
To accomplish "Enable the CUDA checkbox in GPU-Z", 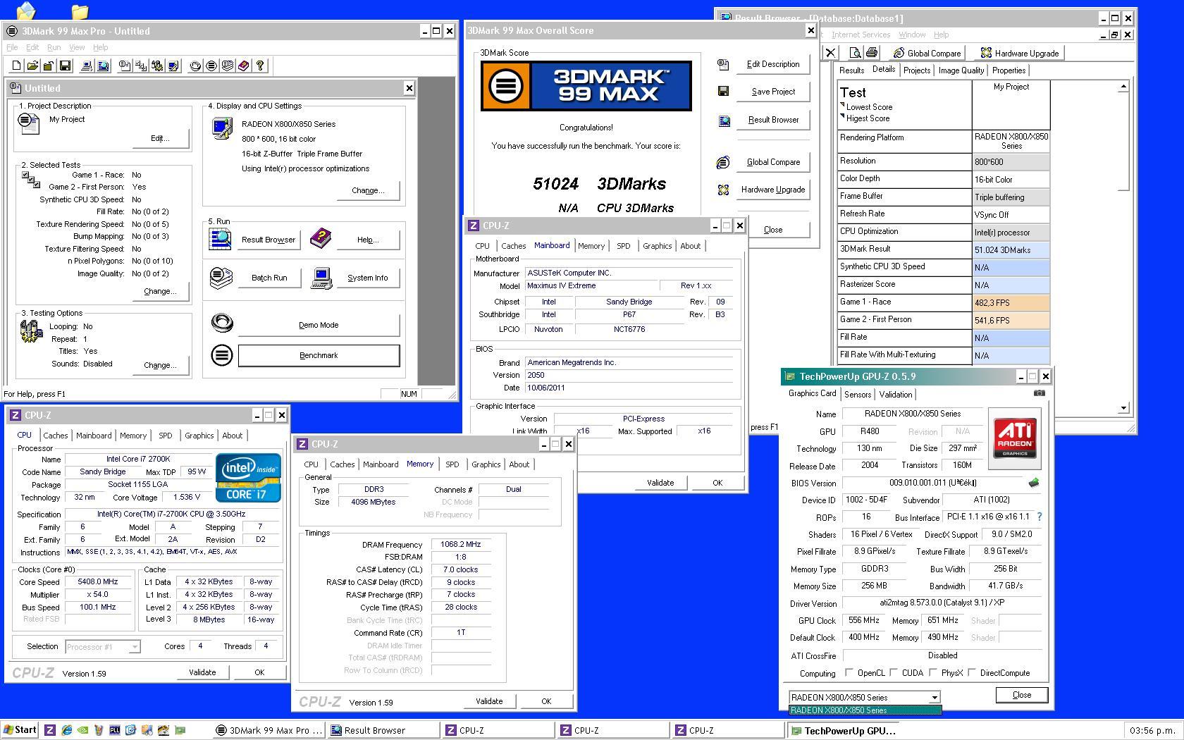I will [x=894, y=672].
